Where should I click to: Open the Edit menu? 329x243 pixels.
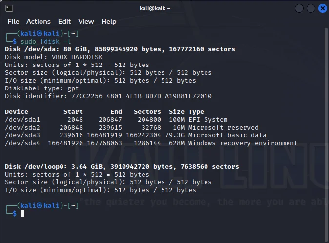tap(64, 22)
